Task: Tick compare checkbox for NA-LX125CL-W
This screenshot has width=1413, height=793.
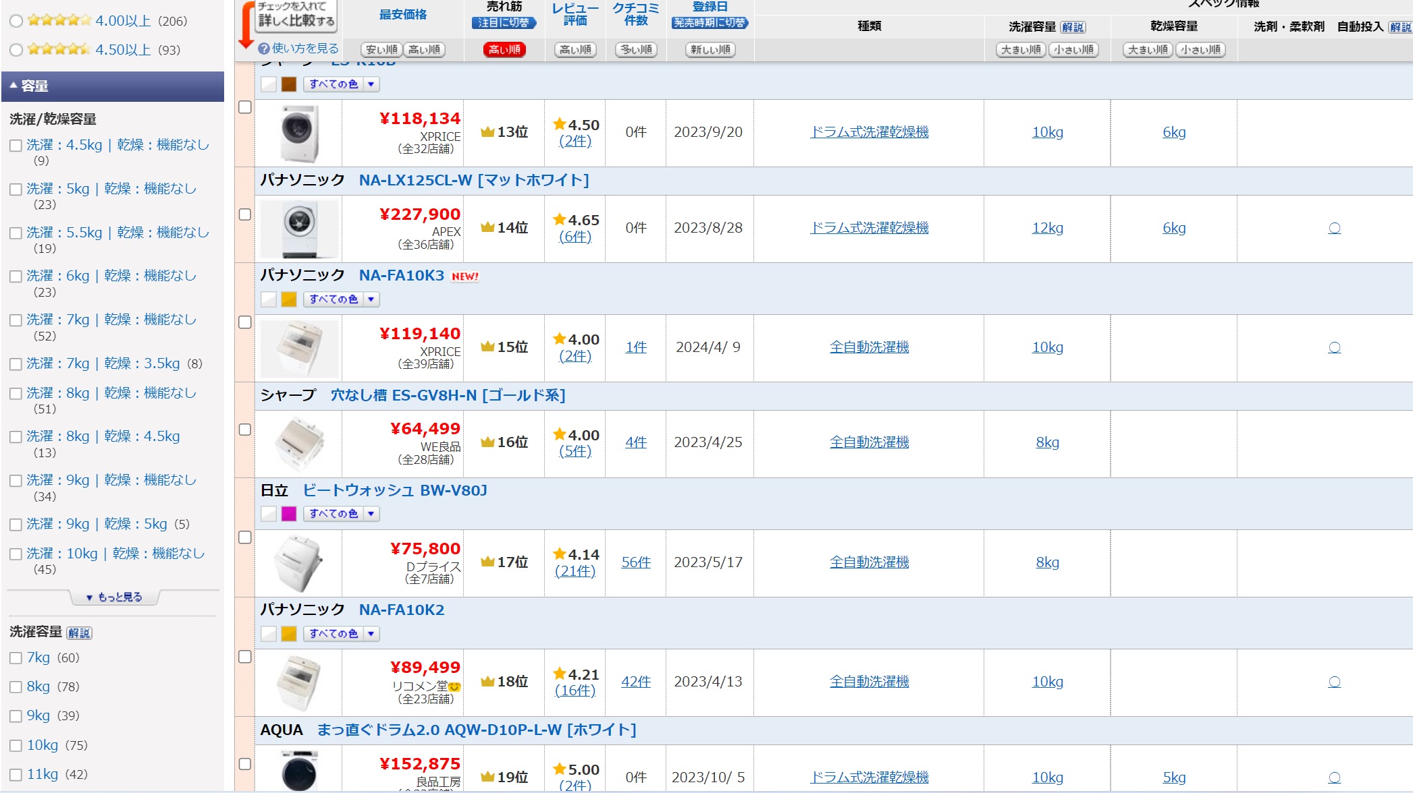Action: coord(245,214)
